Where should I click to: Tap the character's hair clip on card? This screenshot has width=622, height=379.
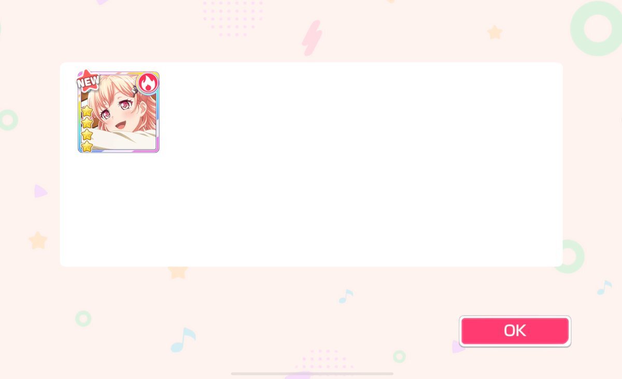coord(134,90)
